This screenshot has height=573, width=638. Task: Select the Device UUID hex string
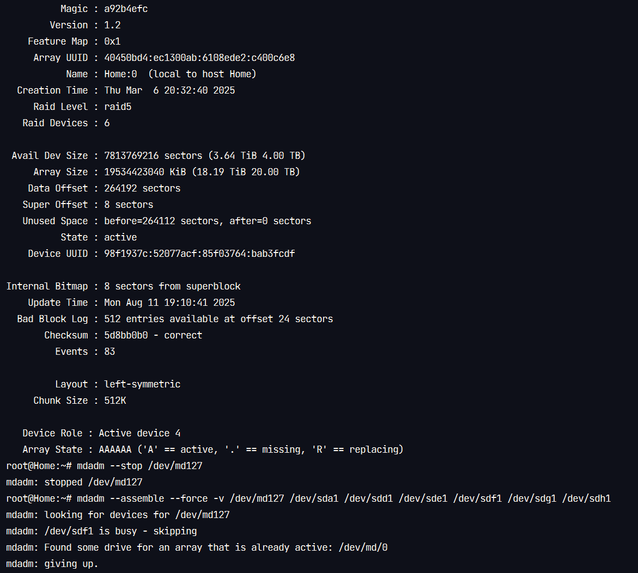199,254
